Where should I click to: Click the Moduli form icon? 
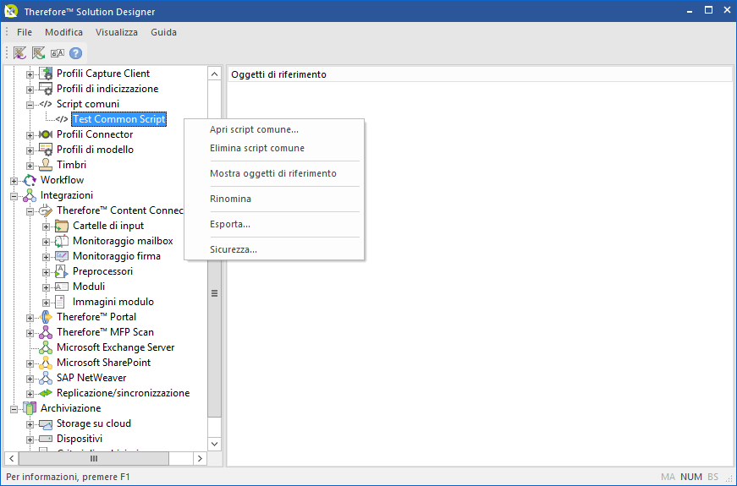(62, 287)
